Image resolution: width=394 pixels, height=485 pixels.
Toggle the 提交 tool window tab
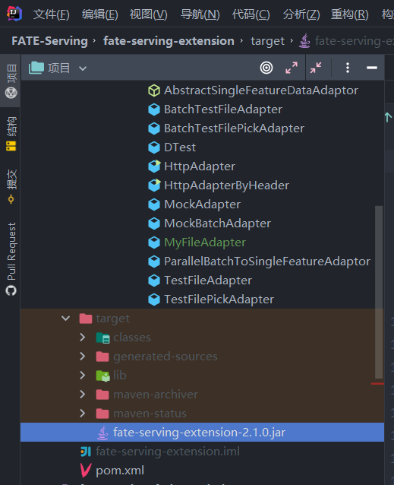(11, 186)
